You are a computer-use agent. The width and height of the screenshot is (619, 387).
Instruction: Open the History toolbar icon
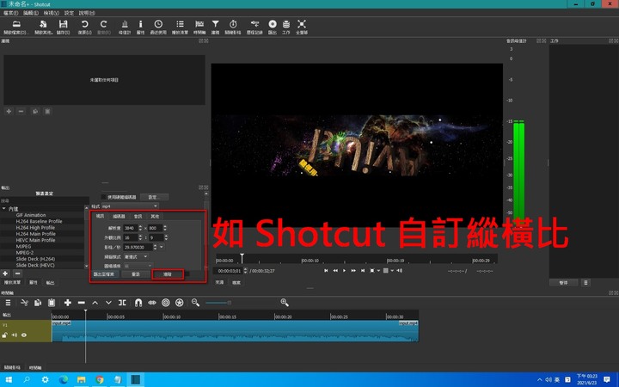point(254,28)
